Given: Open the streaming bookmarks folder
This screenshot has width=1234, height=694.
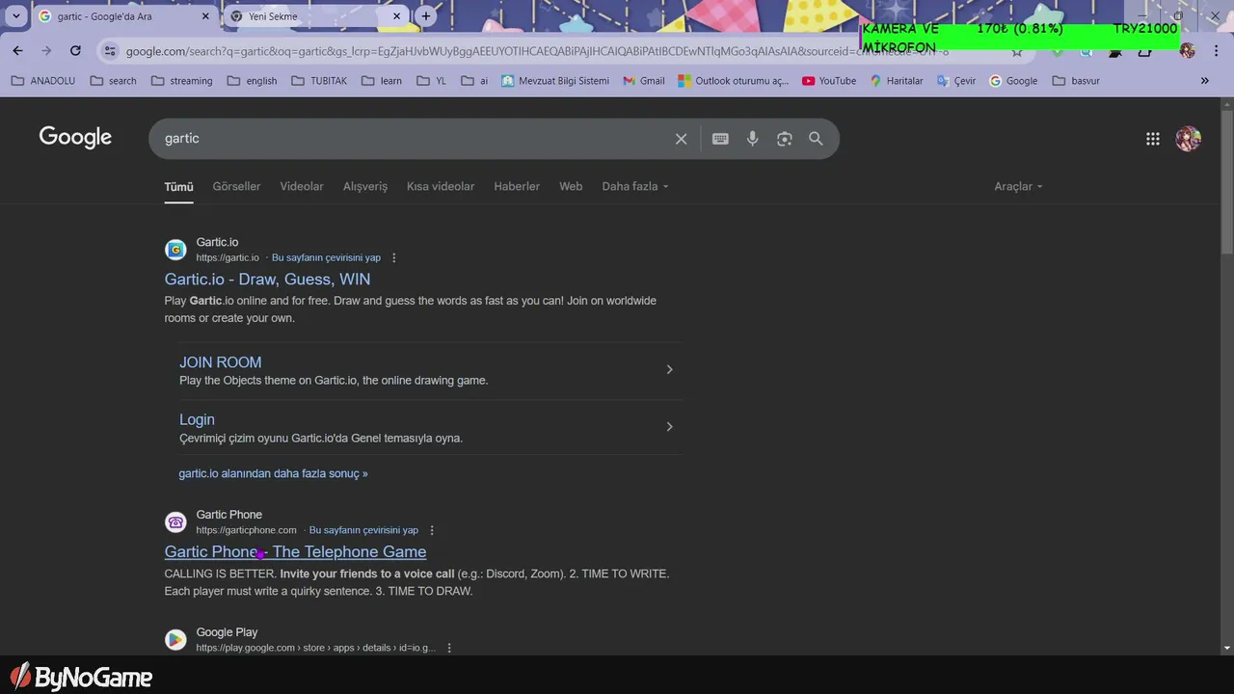Looking at the screenshot, I should tap(181, 81).
